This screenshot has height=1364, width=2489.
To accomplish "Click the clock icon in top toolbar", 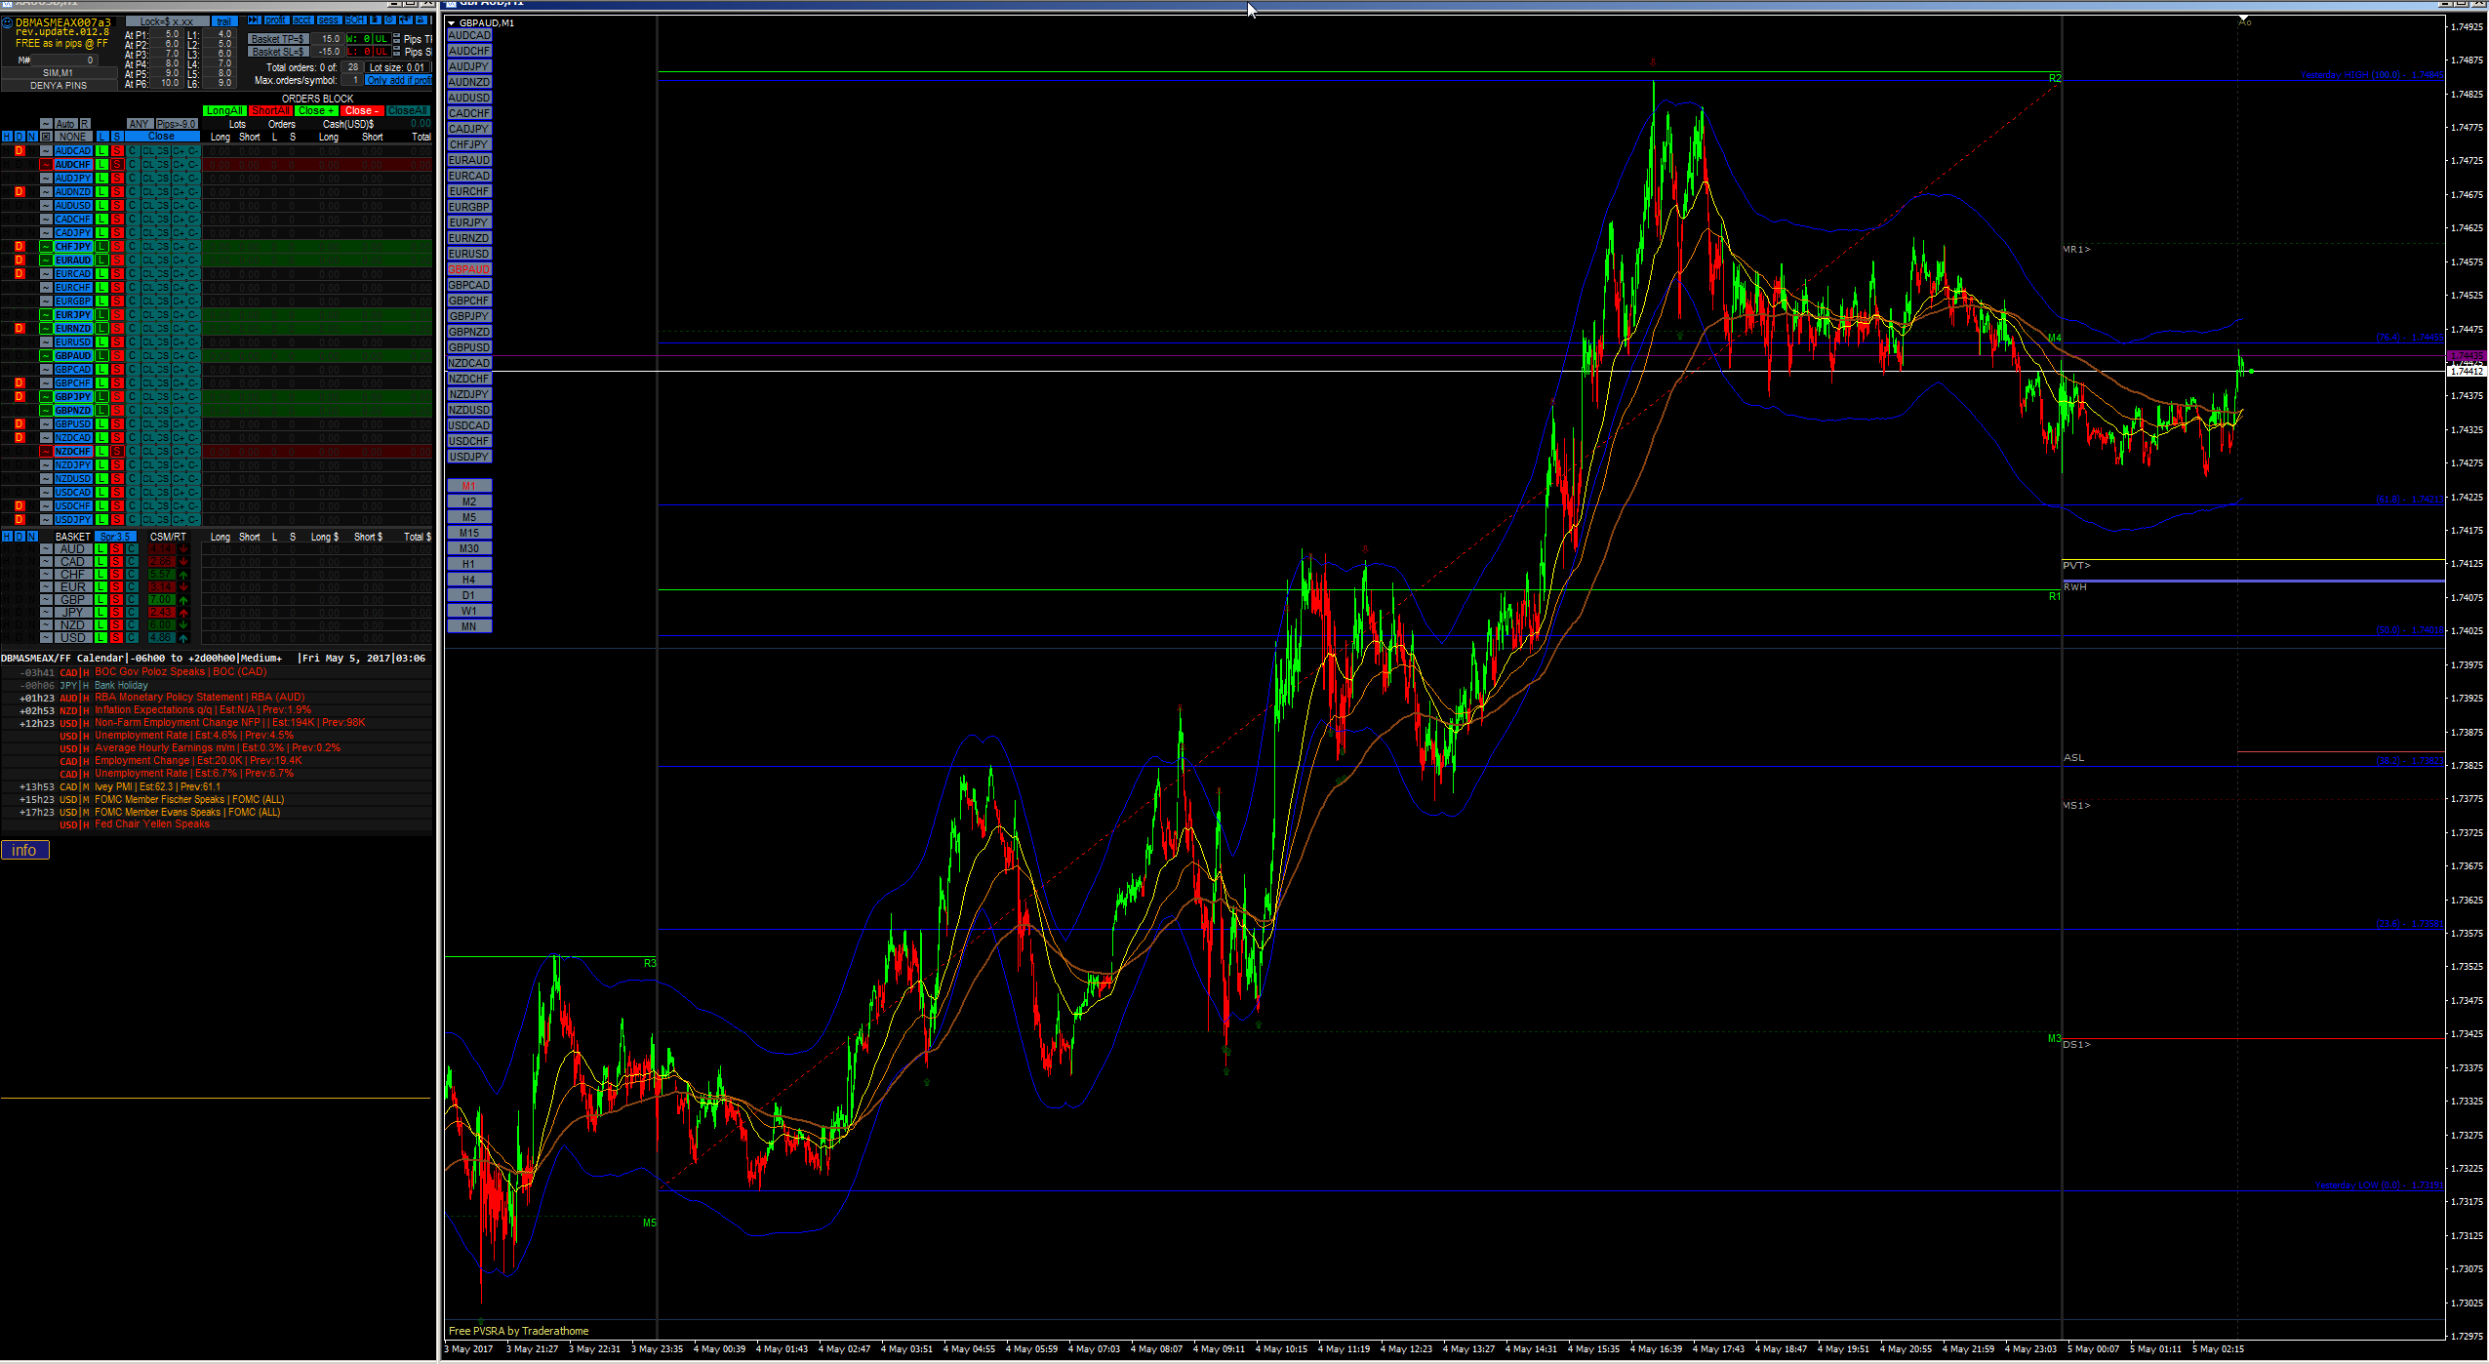I will 390,20.
